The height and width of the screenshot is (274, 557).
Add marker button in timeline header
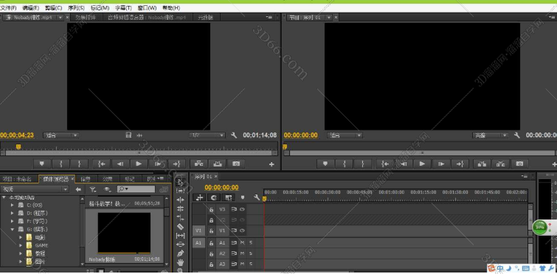tap(243, 197)
